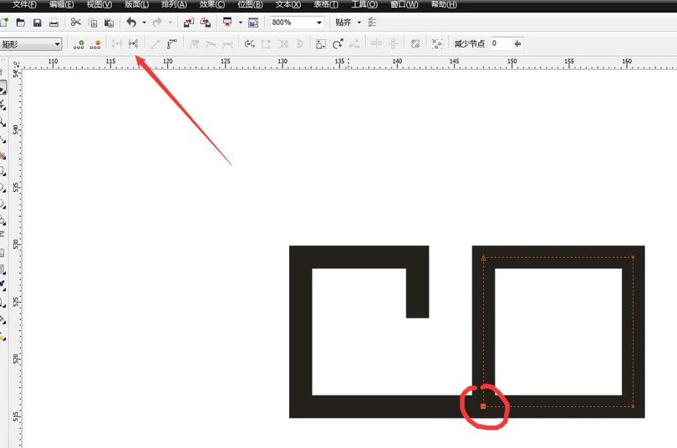Screen dimensions: 677x448
Task: Open the welcome screen icon
Action: 253,23
